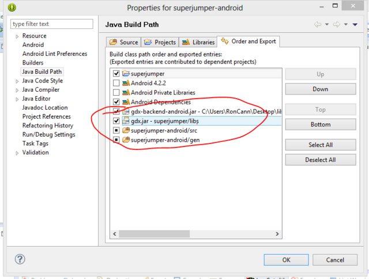The image size is (369, 279).
Task: Move entry to Bottom
Action: click(321, 124)
